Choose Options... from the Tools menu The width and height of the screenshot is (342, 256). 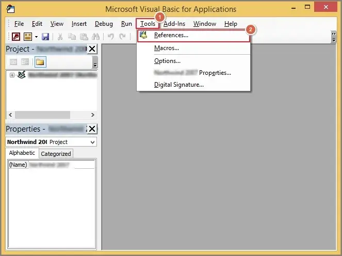(193, 61)
